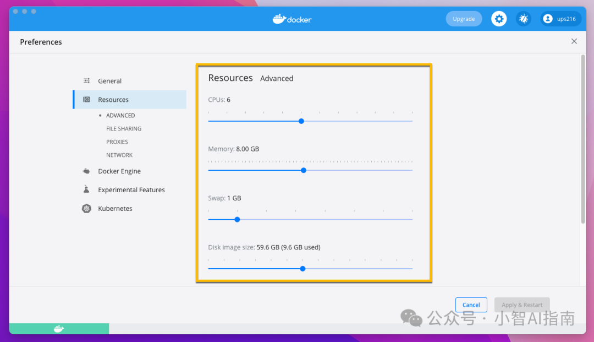Click the Apply & Restart button

click(521, 305)
